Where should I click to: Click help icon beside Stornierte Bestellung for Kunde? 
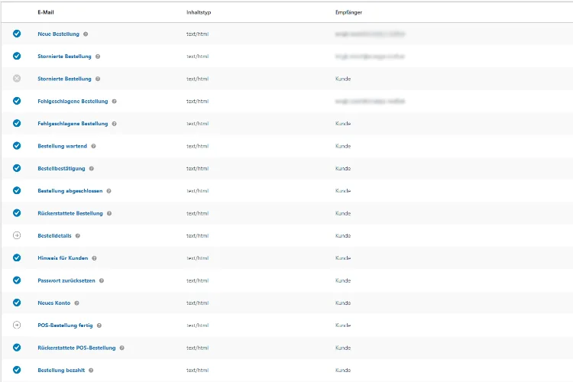pos(98,79)
